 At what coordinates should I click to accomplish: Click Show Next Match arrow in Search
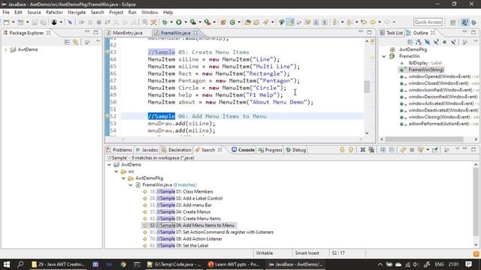pos(342,150)
